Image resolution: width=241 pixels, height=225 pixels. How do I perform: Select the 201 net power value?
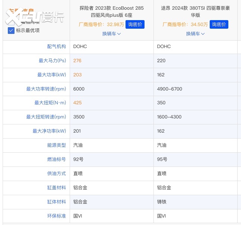coord(77,131)
